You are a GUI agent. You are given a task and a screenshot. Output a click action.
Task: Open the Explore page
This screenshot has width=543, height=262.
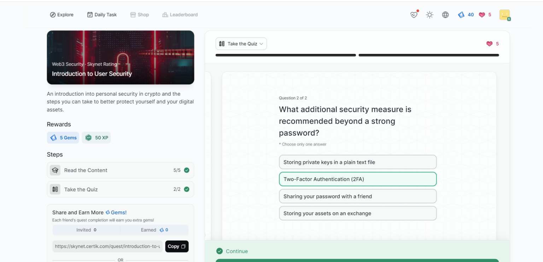click(62, 15)
